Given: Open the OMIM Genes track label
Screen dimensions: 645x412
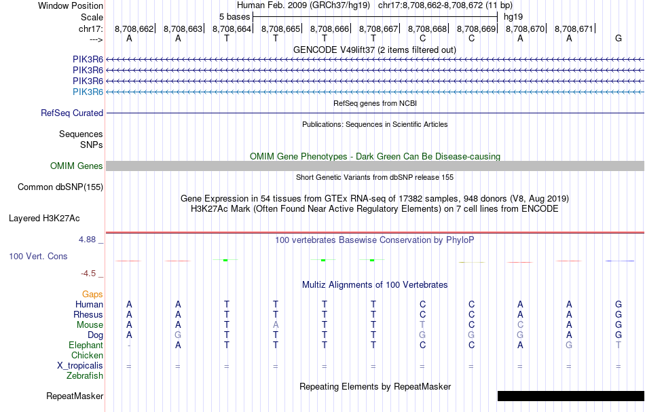Looking at the screenshot, I should pyautogui.click(x=76, y=166).
